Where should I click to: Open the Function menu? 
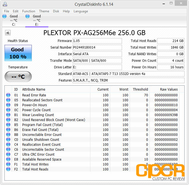29,11
